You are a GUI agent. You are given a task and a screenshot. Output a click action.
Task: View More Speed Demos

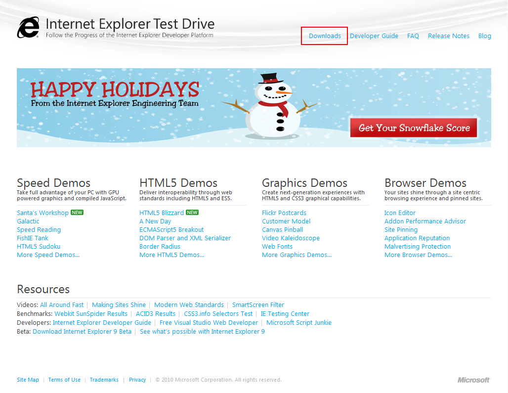click(48, 255)
